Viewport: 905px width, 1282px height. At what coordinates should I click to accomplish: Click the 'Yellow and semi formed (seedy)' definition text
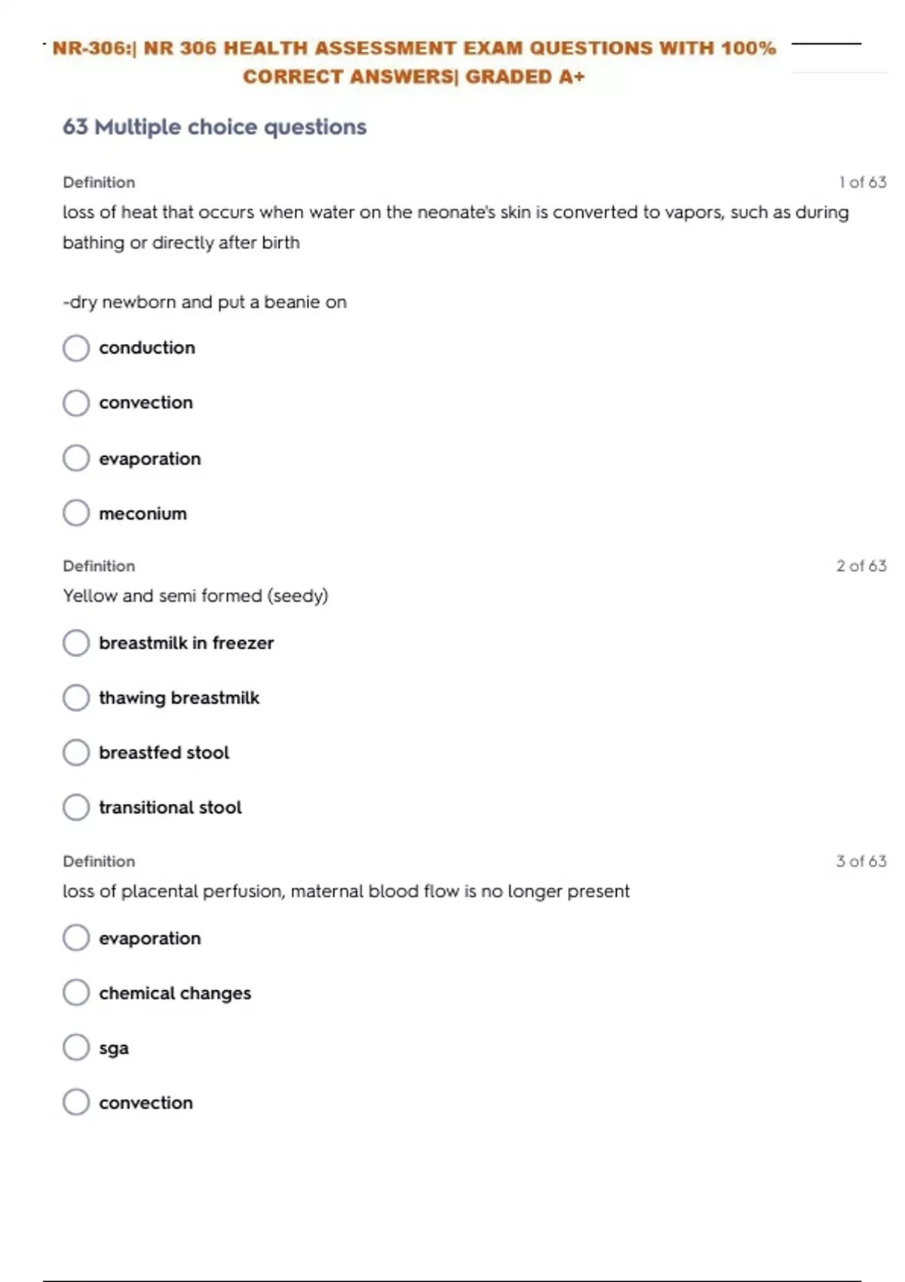195,596
